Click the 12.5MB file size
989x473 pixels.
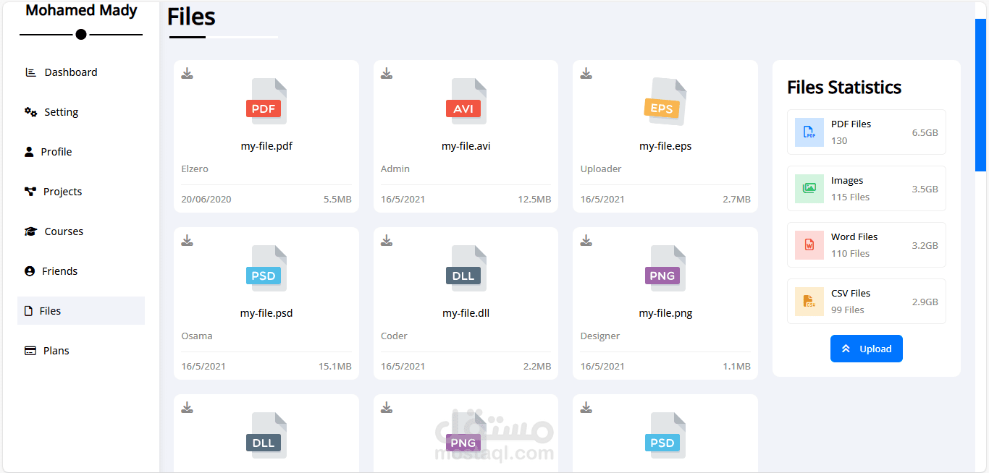click(534, 199)
